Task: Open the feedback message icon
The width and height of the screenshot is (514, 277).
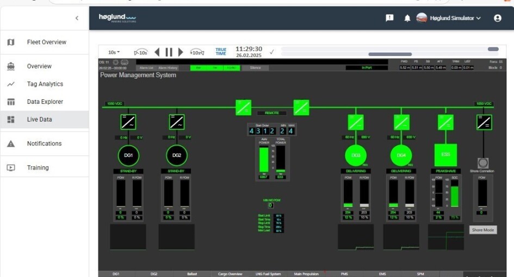Action: (389, 18)
